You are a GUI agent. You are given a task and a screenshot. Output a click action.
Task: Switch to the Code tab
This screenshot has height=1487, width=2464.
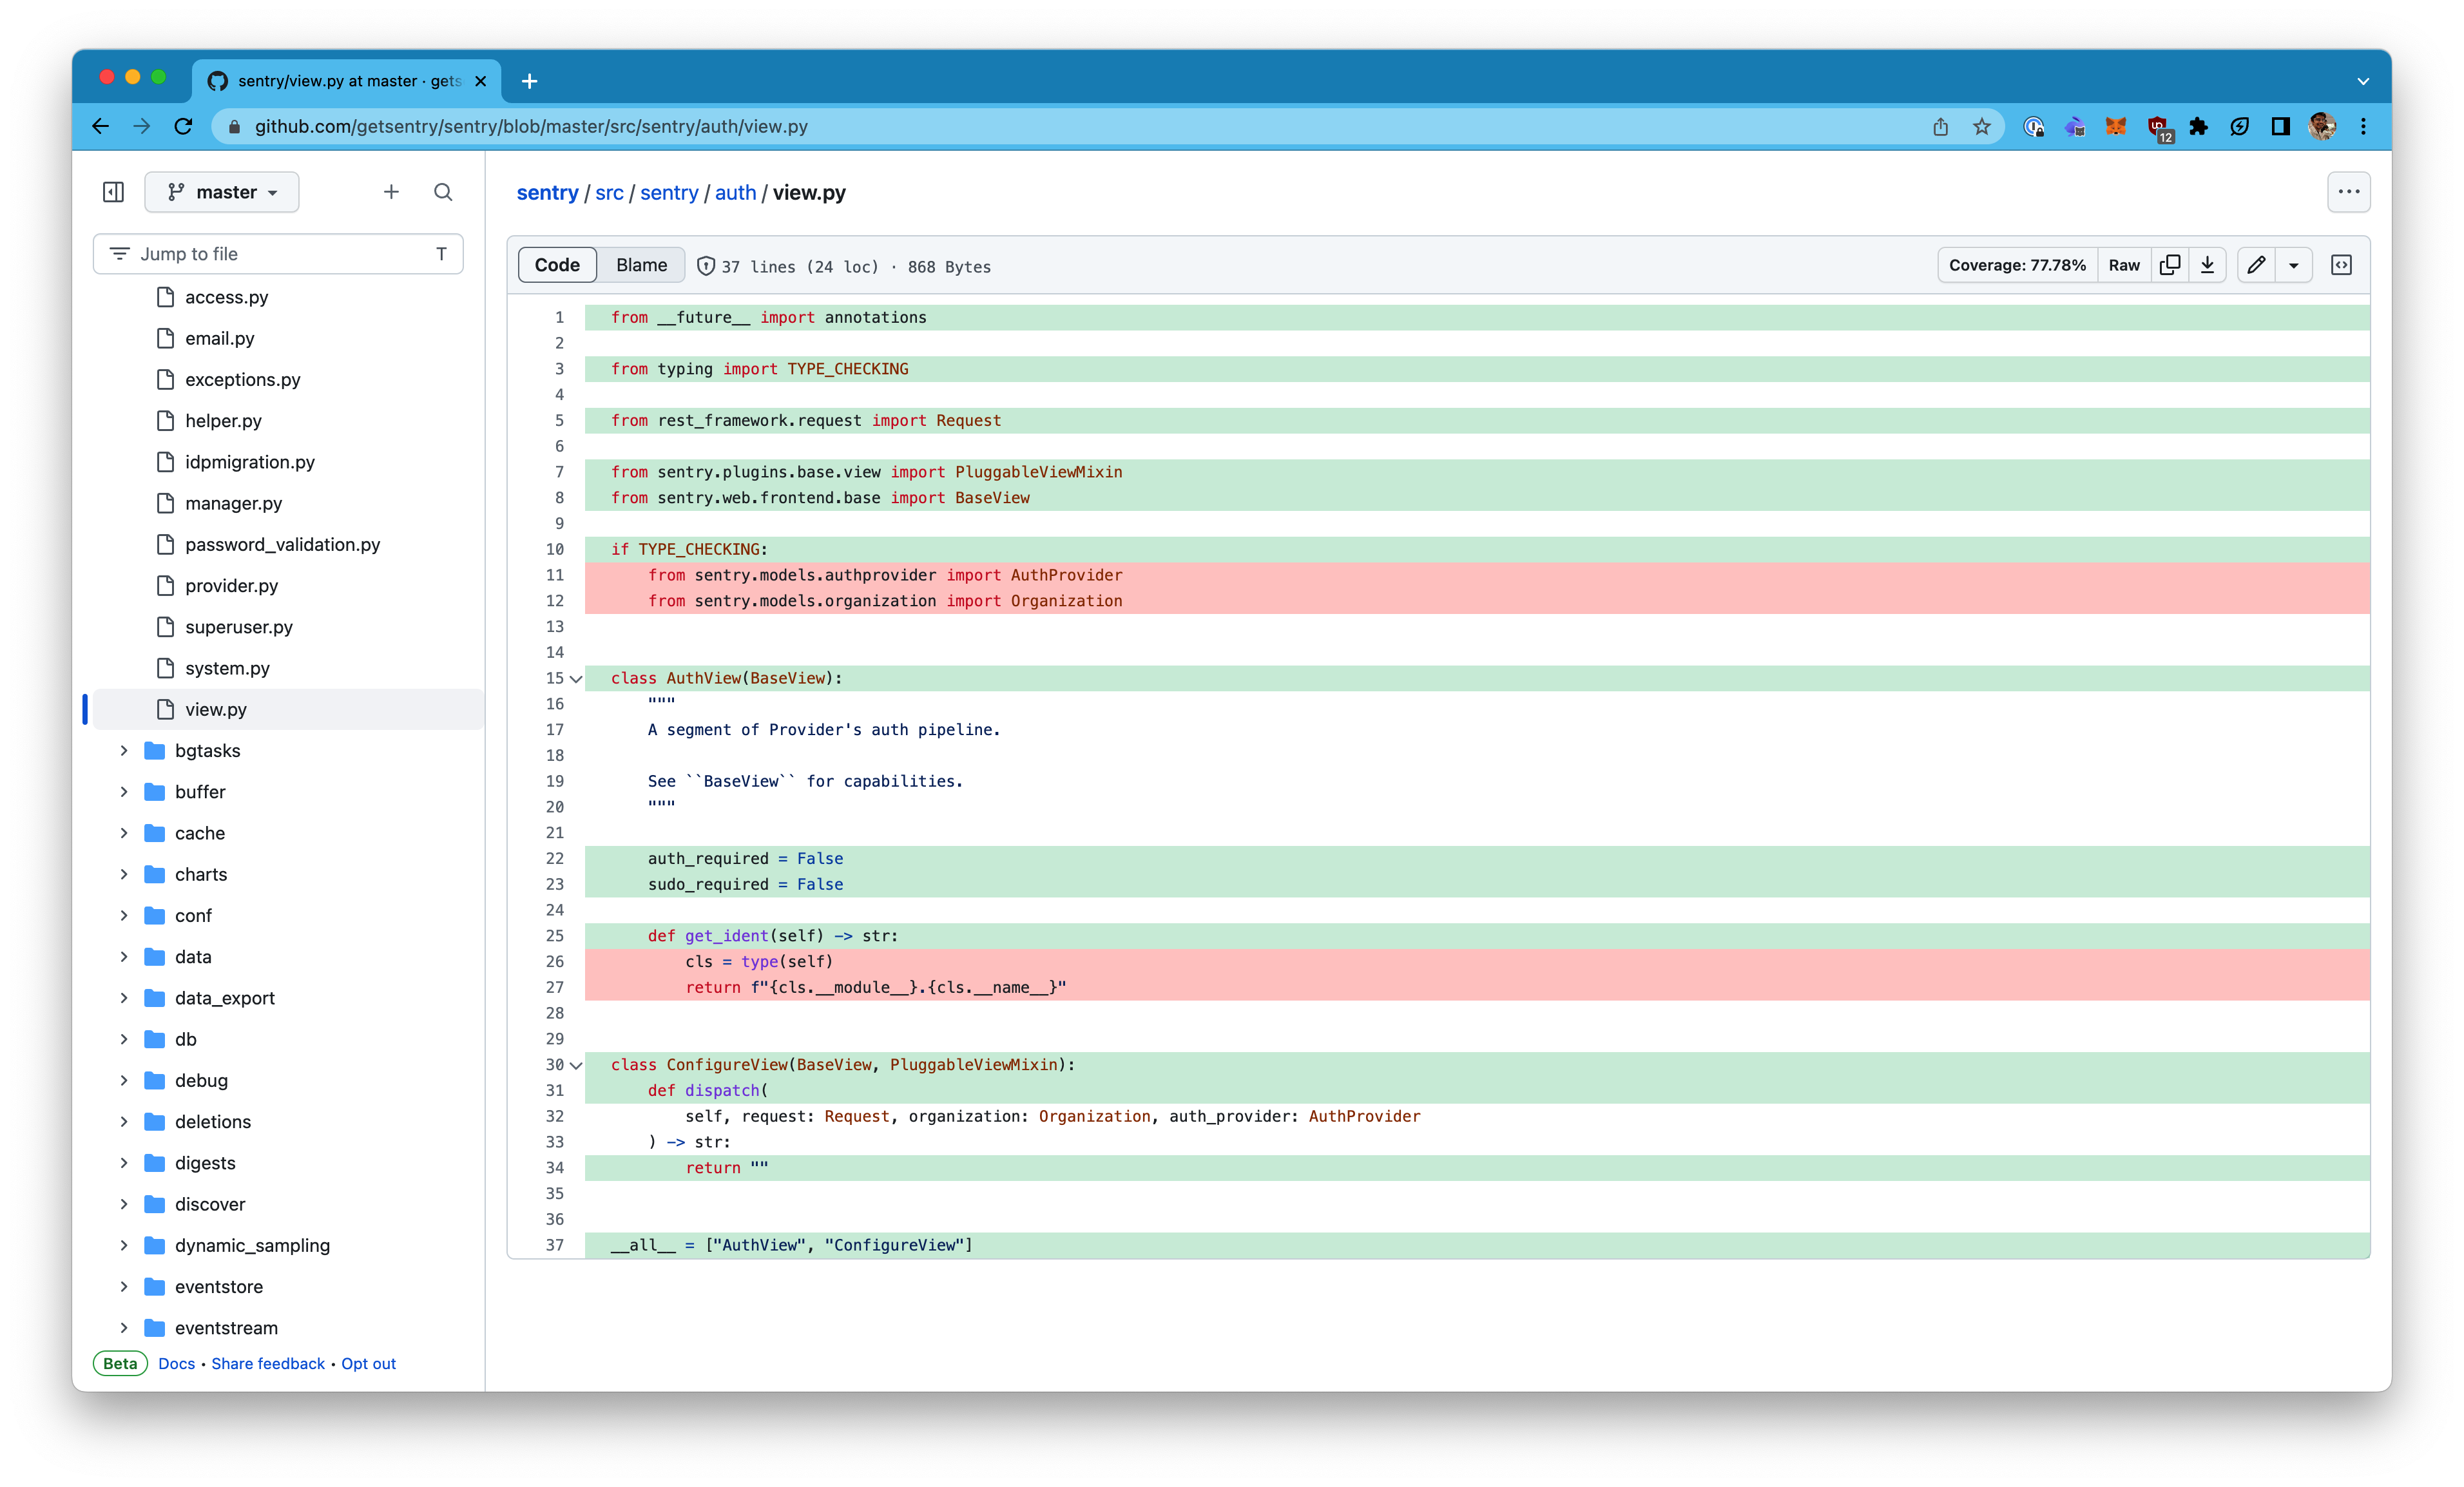point(557,265)
